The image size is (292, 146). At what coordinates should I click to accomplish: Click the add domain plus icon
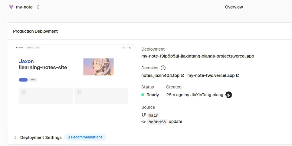tap(163, 68)
